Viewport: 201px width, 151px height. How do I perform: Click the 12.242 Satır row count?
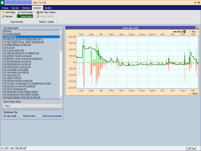click(x=191, y=148)
